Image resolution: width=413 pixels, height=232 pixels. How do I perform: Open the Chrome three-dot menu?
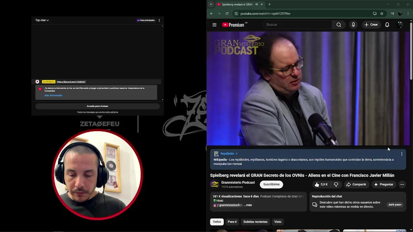(x=408, y=14)
